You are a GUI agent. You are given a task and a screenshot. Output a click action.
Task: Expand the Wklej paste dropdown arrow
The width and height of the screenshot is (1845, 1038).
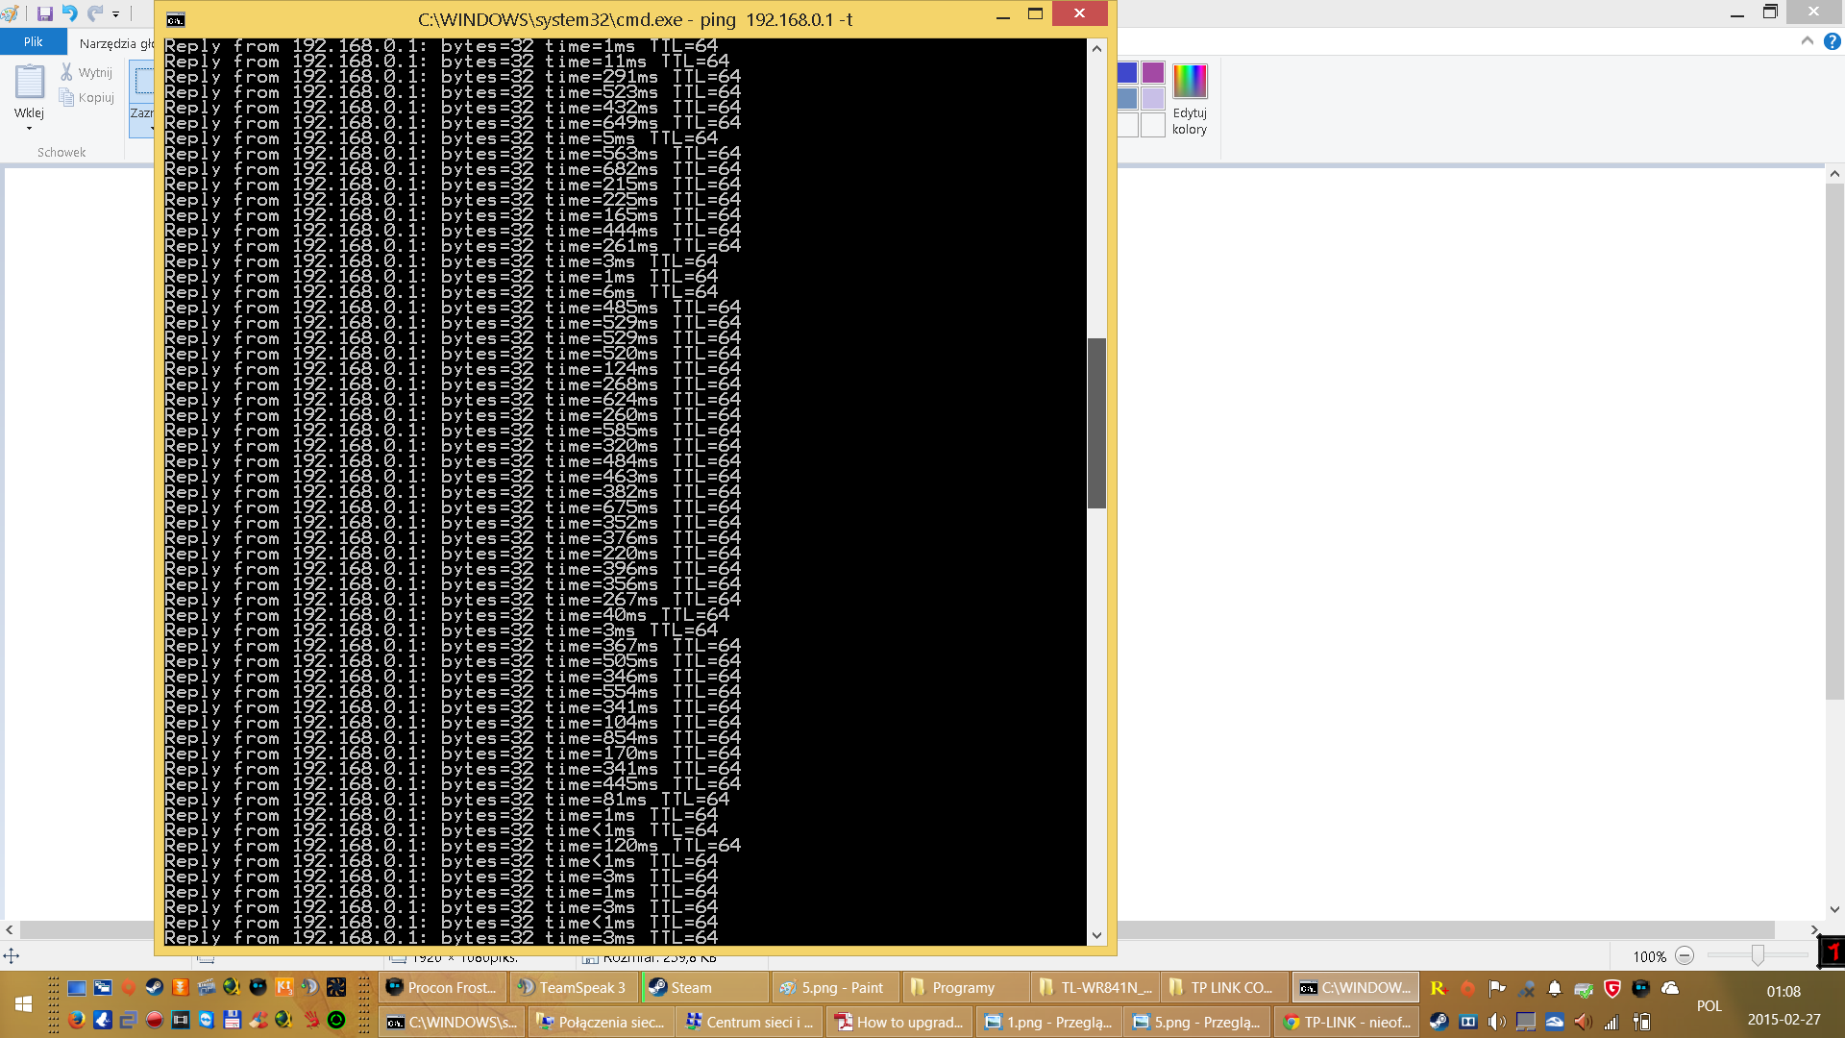(29, 128)
